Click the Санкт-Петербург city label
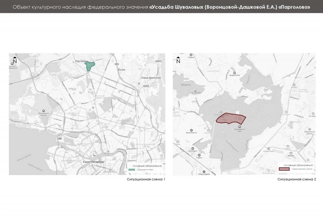323x216 pixels. click(94, 162)
